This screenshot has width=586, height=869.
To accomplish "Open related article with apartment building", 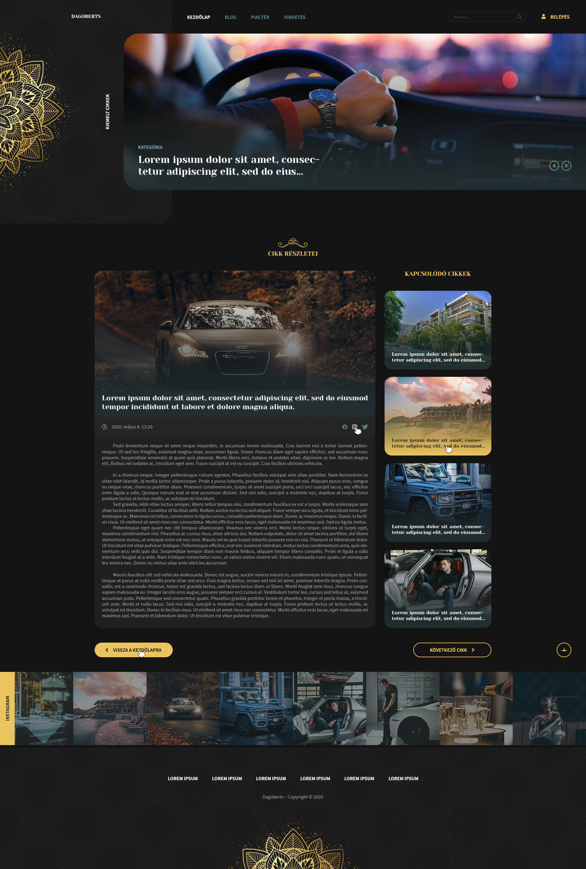I will click(x=438, y=329).
